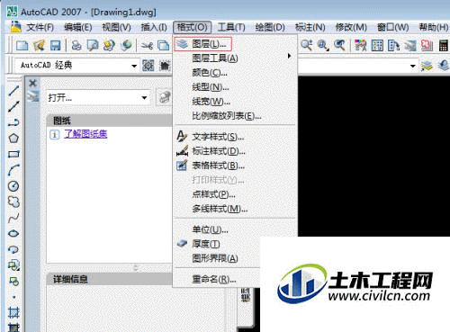
Task: Open the AutoCAD 经典 workspace dropdown
Action: (x=134, y=66)
